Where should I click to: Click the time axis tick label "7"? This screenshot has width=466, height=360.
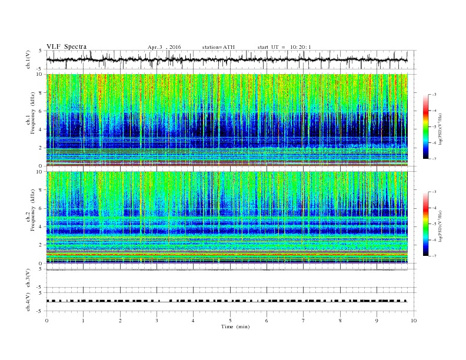[x=304, y=321]
